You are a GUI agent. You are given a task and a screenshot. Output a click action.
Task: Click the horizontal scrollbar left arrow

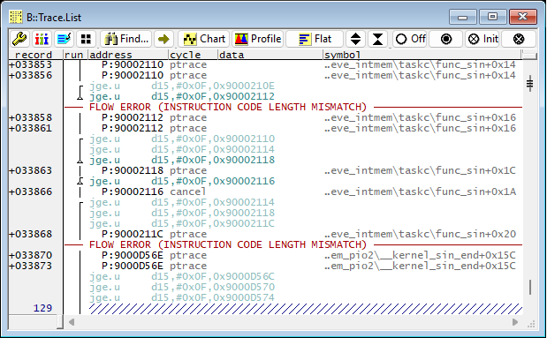72,322
